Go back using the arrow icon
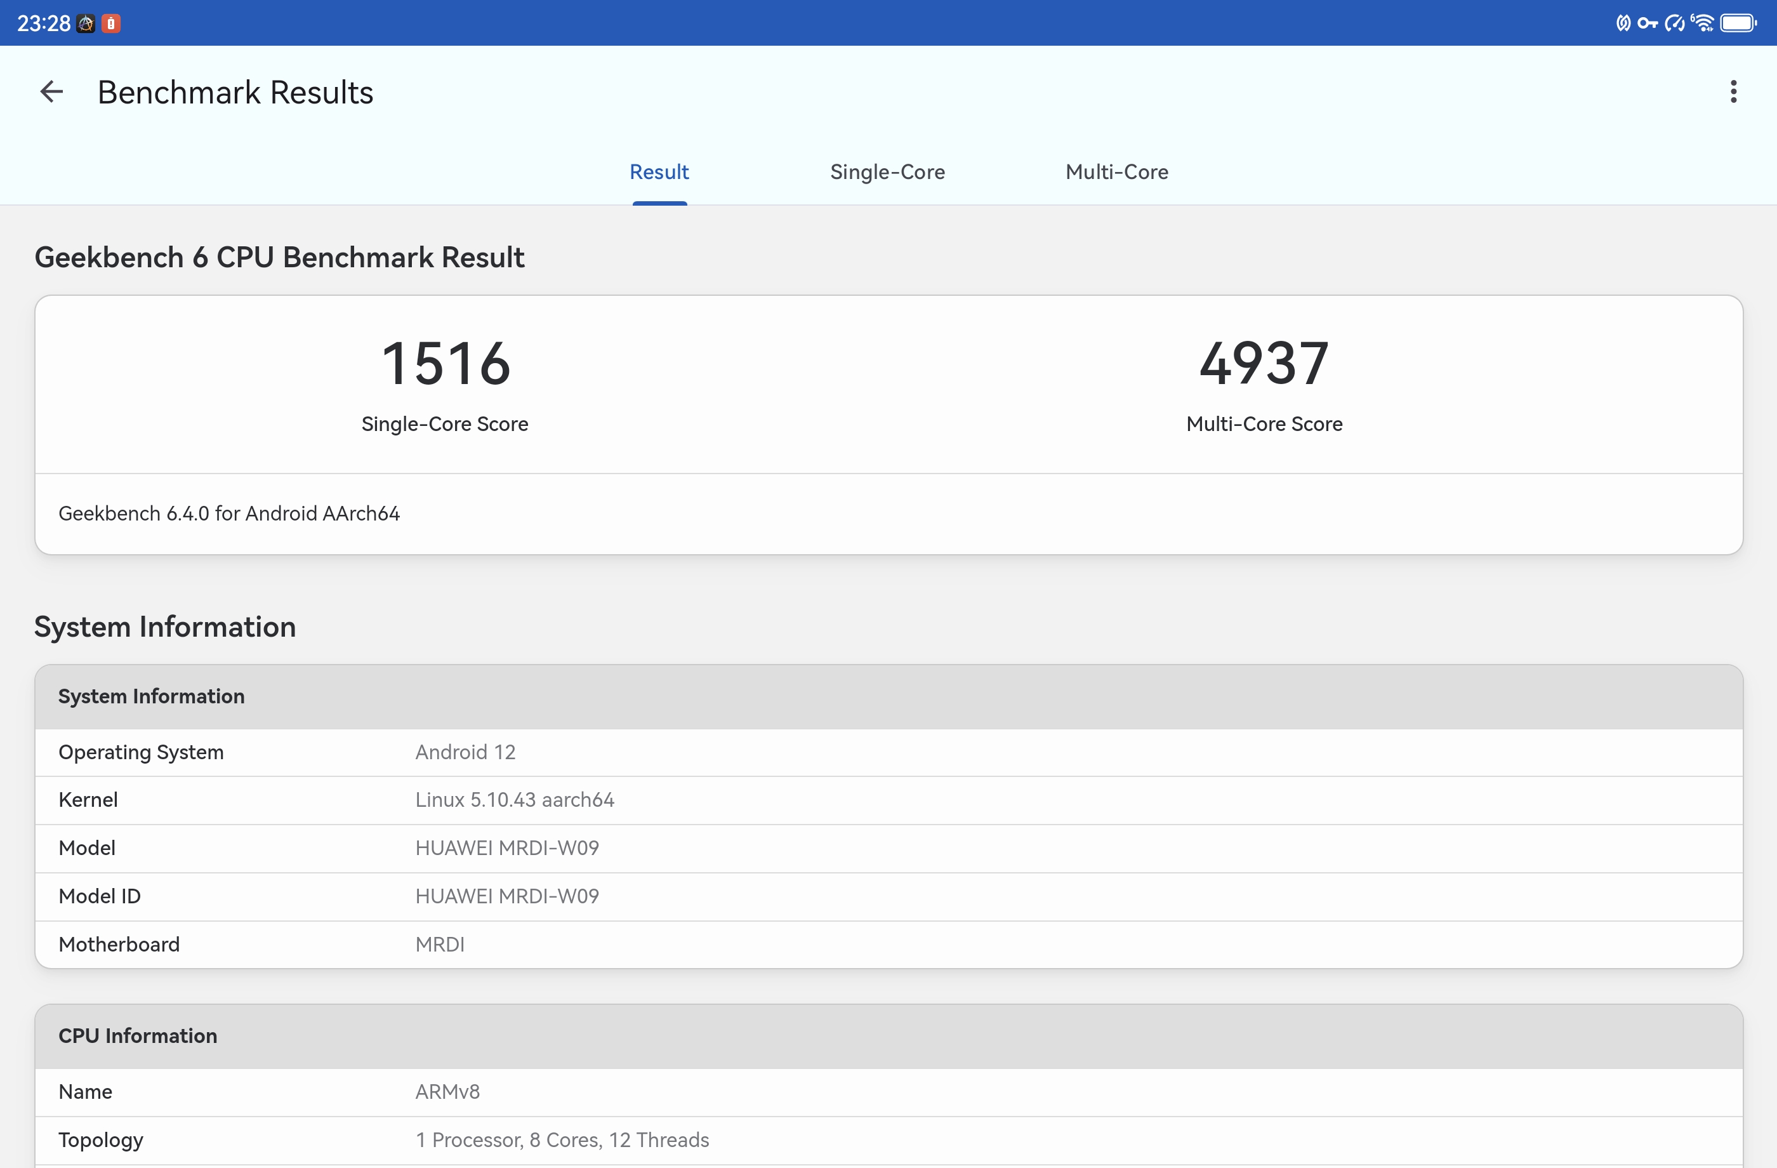Screen dimensions: 1777x1168 (51, 92)
